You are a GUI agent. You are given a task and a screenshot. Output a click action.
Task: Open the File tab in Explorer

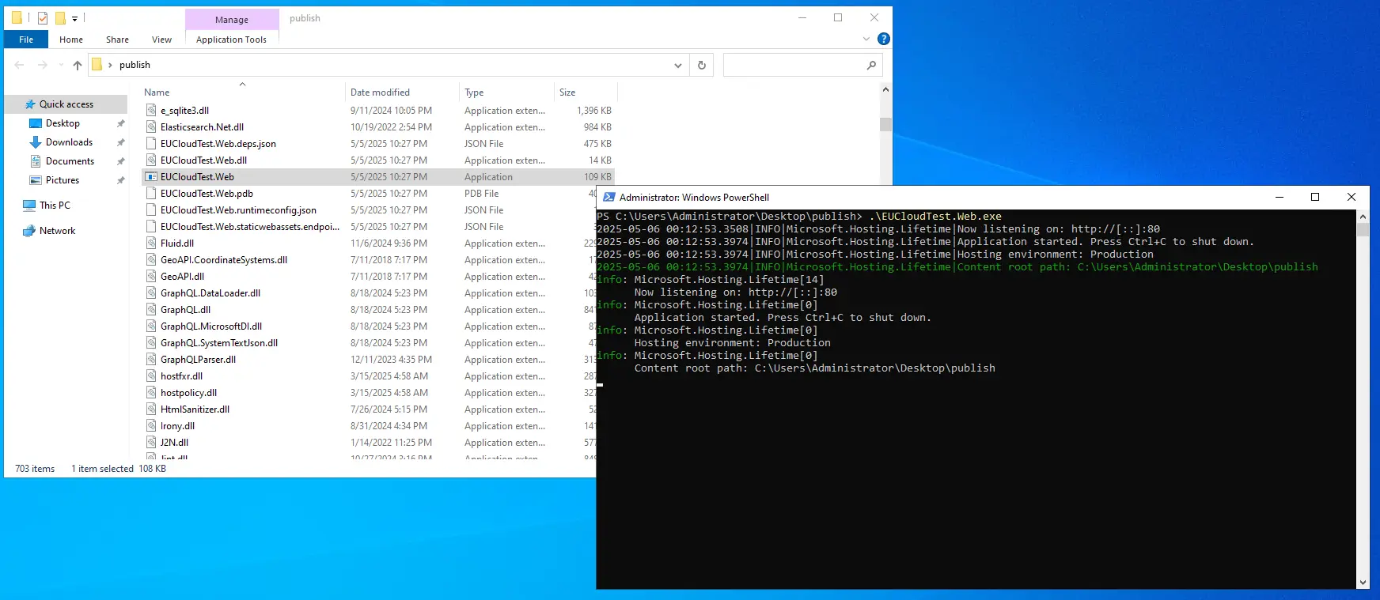(x=26, y=40)
